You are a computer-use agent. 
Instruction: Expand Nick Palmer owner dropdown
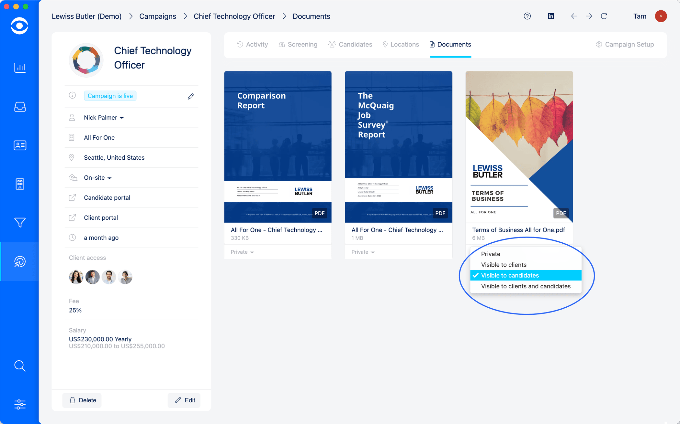point(104,118)
